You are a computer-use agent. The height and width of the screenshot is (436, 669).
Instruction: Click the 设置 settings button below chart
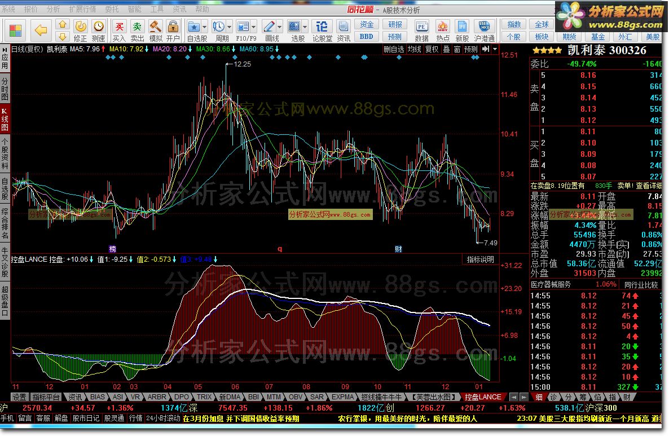click(19, 397)
